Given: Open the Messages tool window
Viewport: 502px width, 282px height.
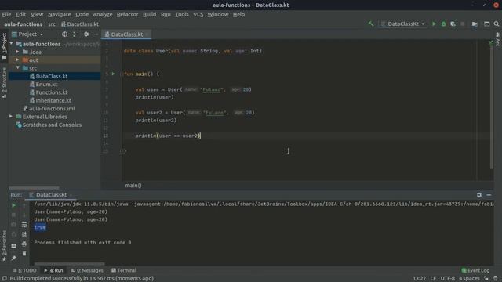Looking at the screenshot, I should click(87, 270).
